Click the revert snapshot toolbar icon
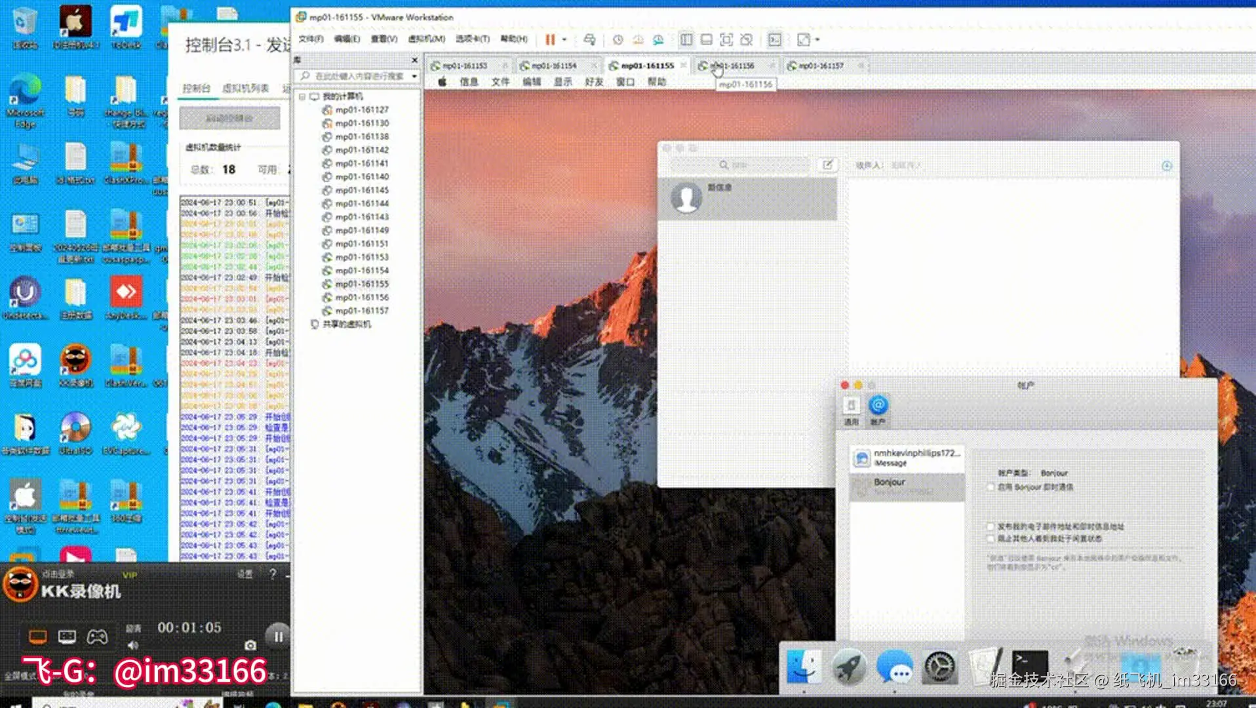The height and width of the screenshot is (708, 1256). (638, 40)
